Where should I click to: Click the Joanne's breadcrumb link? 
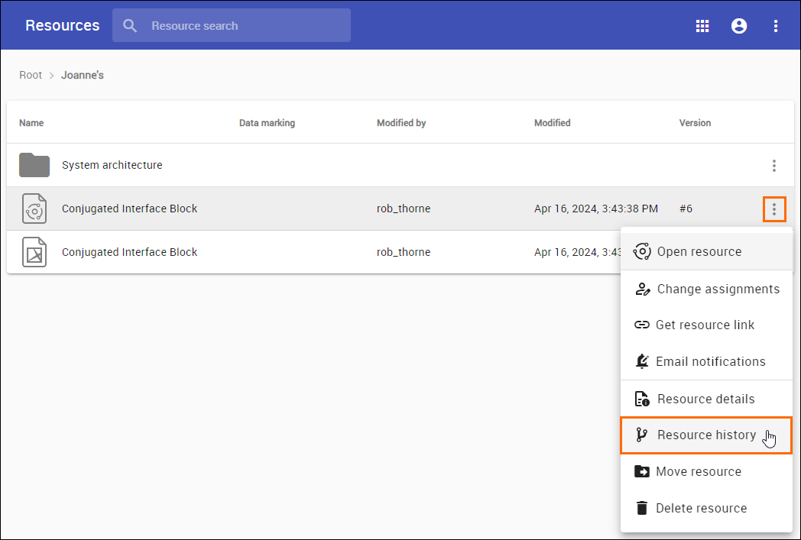pos(83,75)
